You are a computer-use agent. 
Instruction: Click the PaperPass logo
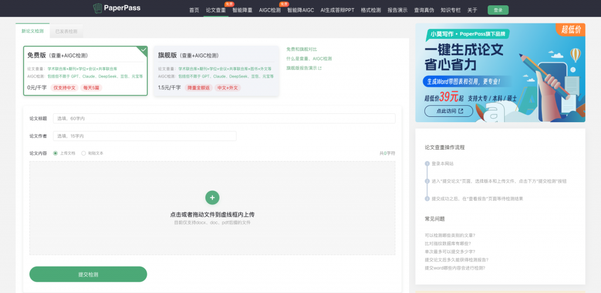click(117, 8)
